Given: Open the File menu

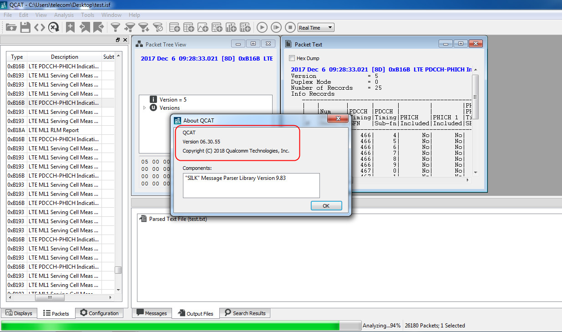Looking at the screenshot, I should [8, 15].
